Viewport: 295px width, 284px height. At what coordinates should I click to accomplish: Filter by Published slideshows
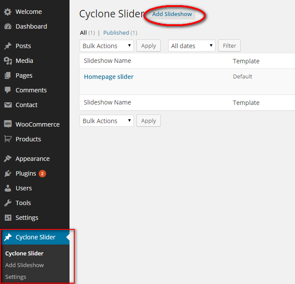[116, 33]
